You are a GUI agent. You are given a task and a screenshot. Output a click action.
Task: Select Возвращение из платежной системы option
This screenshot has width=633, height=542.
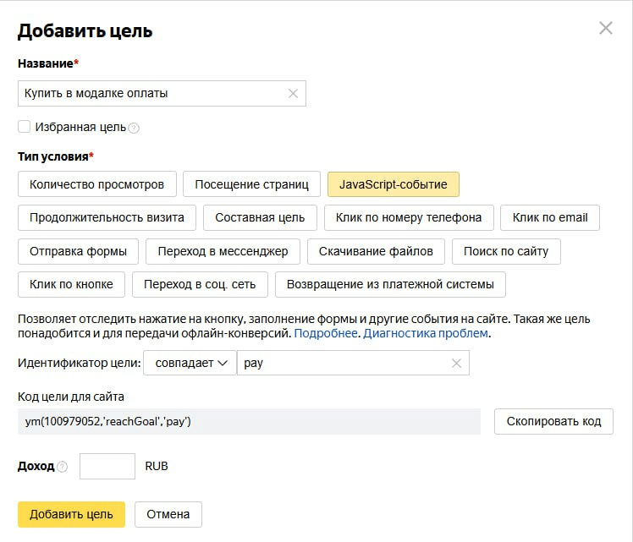(x=390, y=284)
